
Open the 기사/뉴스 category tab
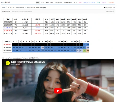(x=58, y=3)
